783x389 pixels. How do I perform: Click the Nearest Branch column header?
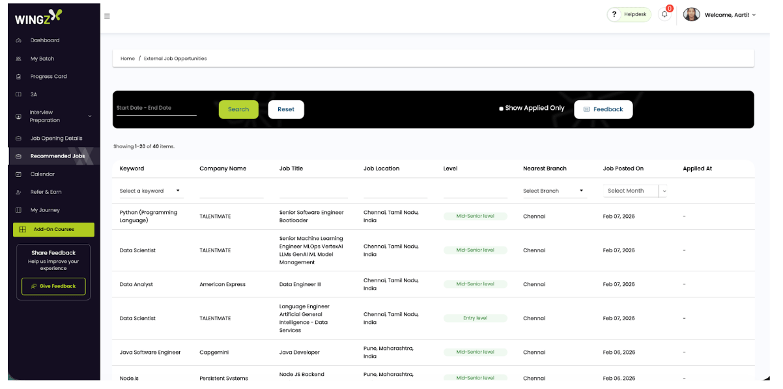pos(545,168)
